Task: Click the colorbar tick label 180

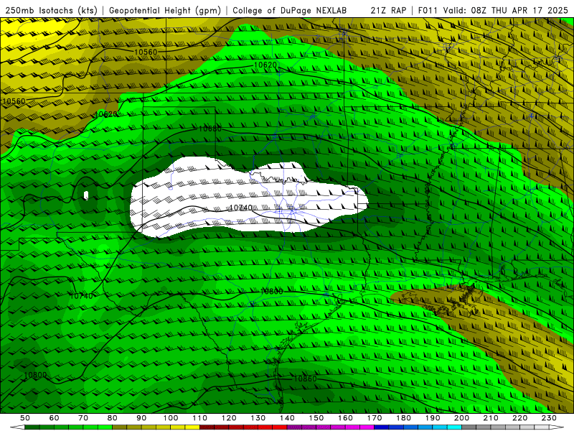Action: (x=403, y=418)
